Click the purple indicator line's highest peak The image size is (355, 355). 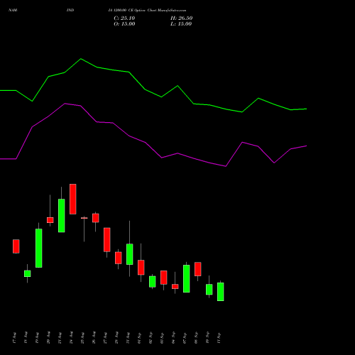[x=65, y=104]
